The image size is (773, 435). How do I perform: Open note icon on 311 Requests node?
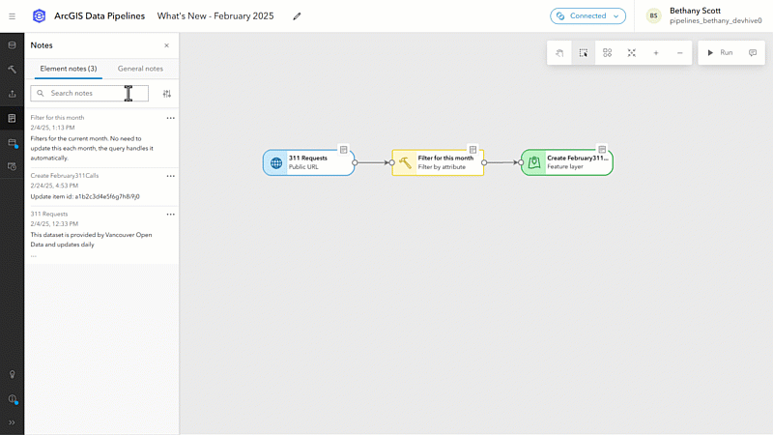[x=344, y=150]
